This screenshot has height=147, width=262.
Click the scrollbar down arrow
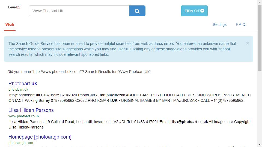coord(260,145)
